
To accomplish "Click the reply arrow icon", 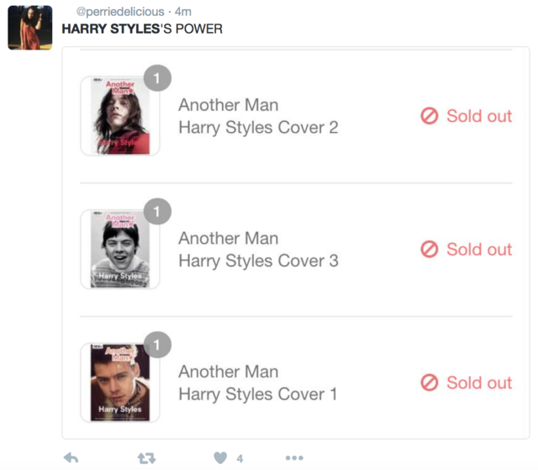I will 71,457.
